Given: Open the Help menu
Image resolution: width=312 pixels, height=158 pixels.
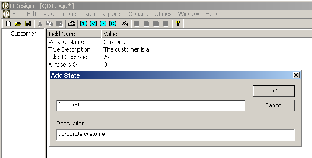Looking at the screenshot, I should [x=211, y=14].
